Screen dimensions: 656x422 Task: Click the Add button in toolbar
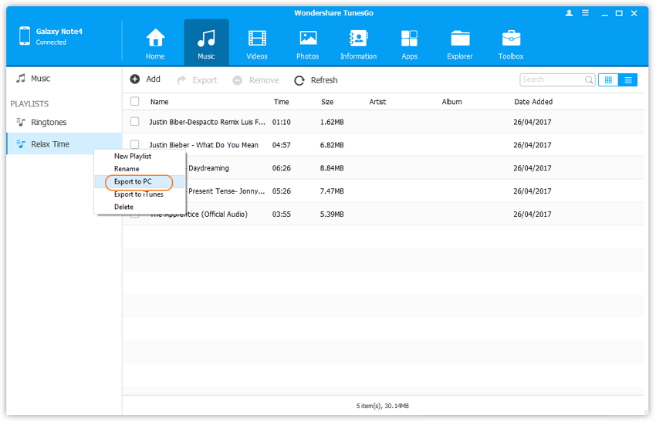[x=145, y=79]
